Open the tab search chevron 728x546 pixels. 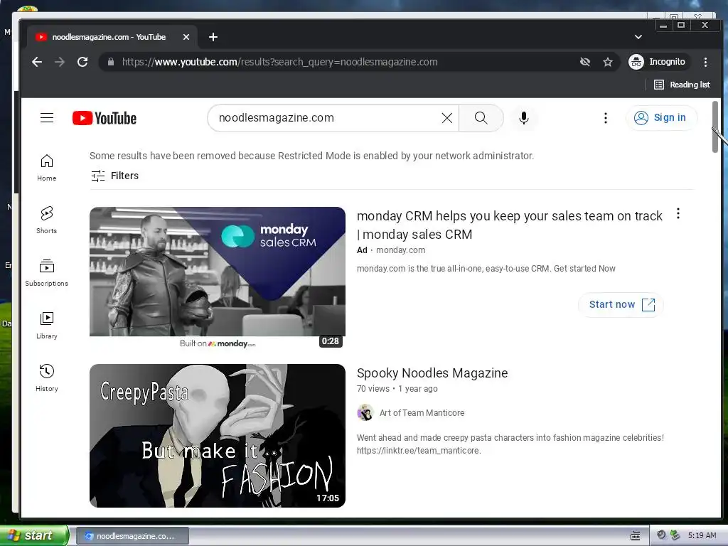pos(638,37)
